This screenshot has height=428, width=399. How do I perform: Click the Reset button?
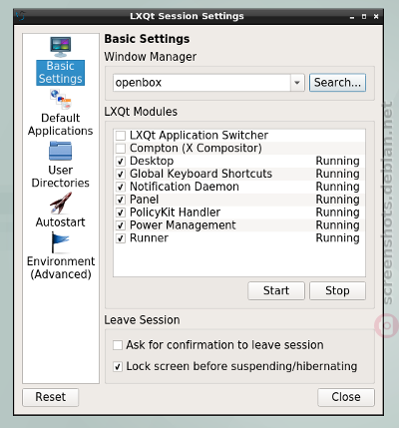pos(51,397)
